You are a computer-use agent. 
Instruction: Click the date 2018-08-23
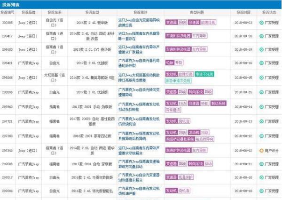(x=243, y=23)
